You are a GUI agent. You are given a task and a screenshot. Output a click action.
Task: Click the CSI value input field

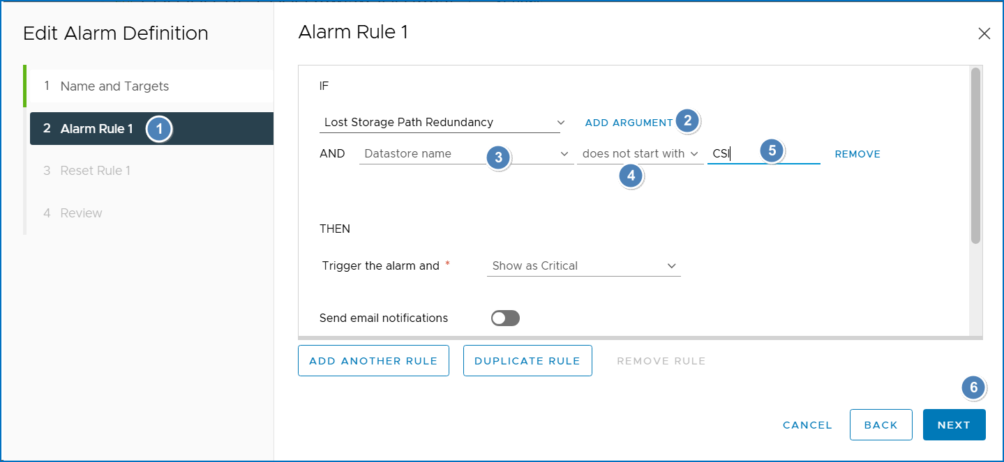tap(763, 154)
